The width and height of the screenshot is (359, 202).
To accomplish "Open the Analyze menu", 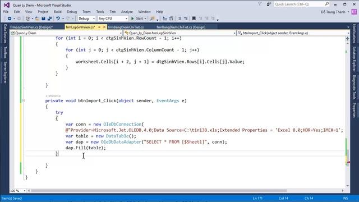I will tap(127, 12).
